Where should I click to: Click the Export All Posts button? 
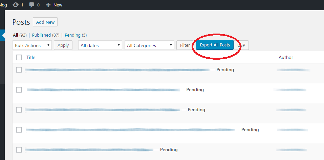click(215, 45)
